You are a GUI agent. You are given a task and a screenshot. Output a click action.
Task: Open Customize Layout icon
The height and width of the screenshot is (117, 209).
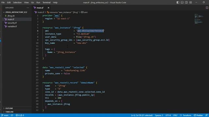click(x=191, y=2)
